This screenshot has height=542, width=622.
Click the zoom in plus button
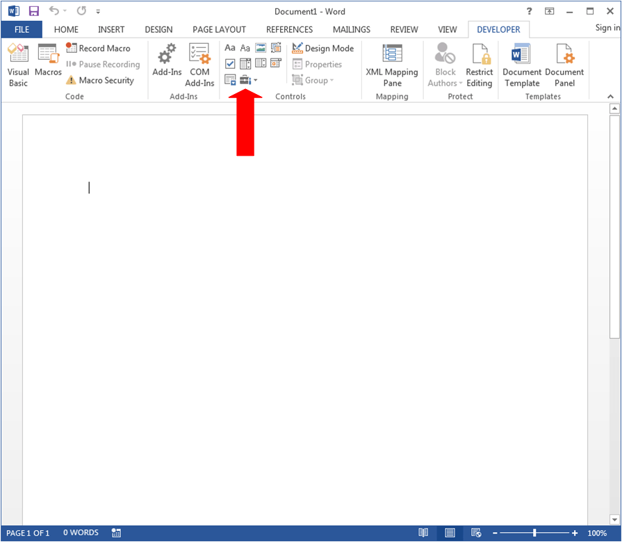575,533
